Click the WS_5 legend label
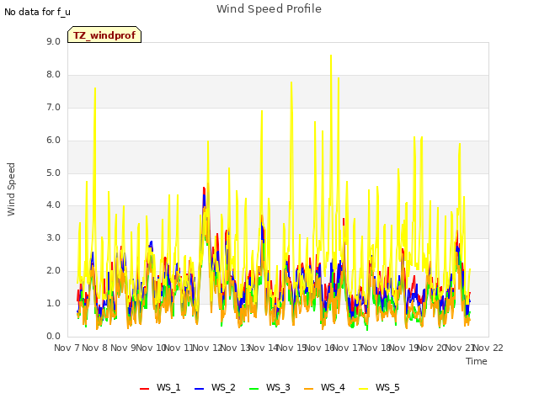This screenshot has height=404, width=539. point(387,387)
